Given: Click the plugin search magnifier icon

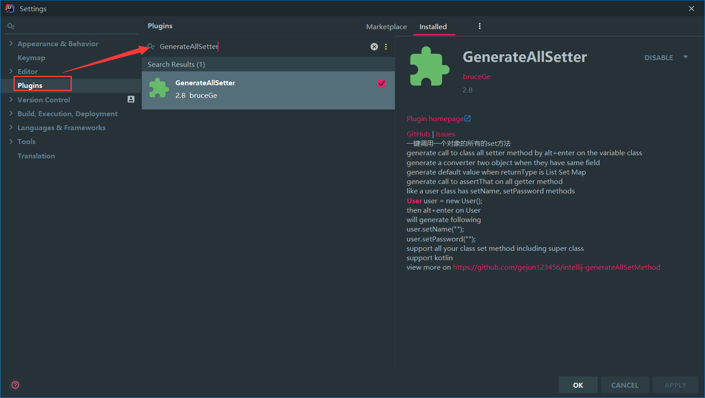Looking at the screenshot, I should coord(151,47).
